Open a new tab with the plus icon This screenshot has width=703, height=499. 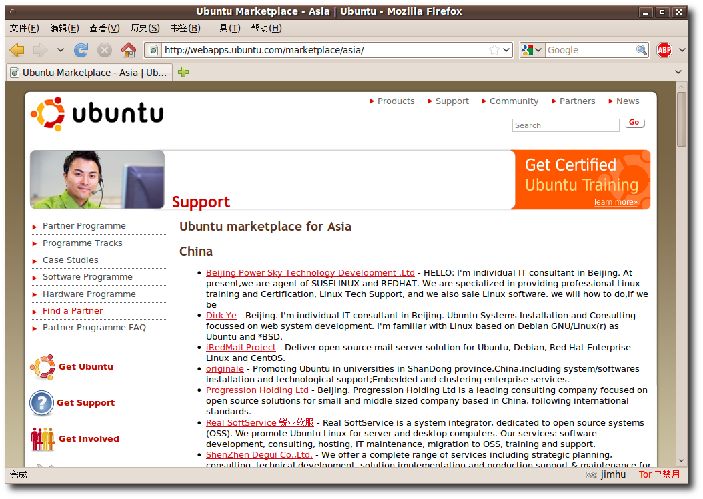(x=183, y=72)
